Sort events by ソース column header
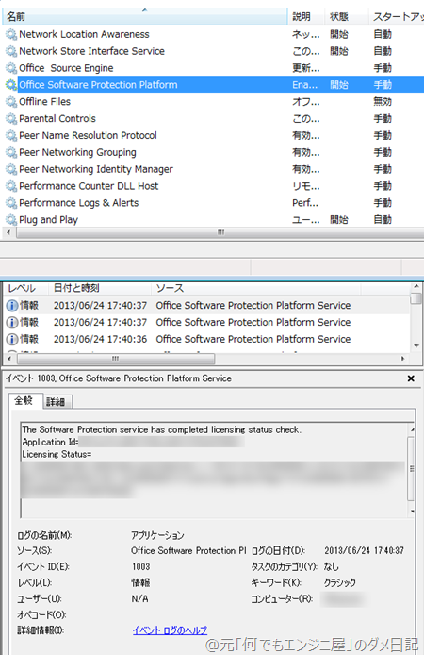The image size is (424, 655). [x=256, y=288]
